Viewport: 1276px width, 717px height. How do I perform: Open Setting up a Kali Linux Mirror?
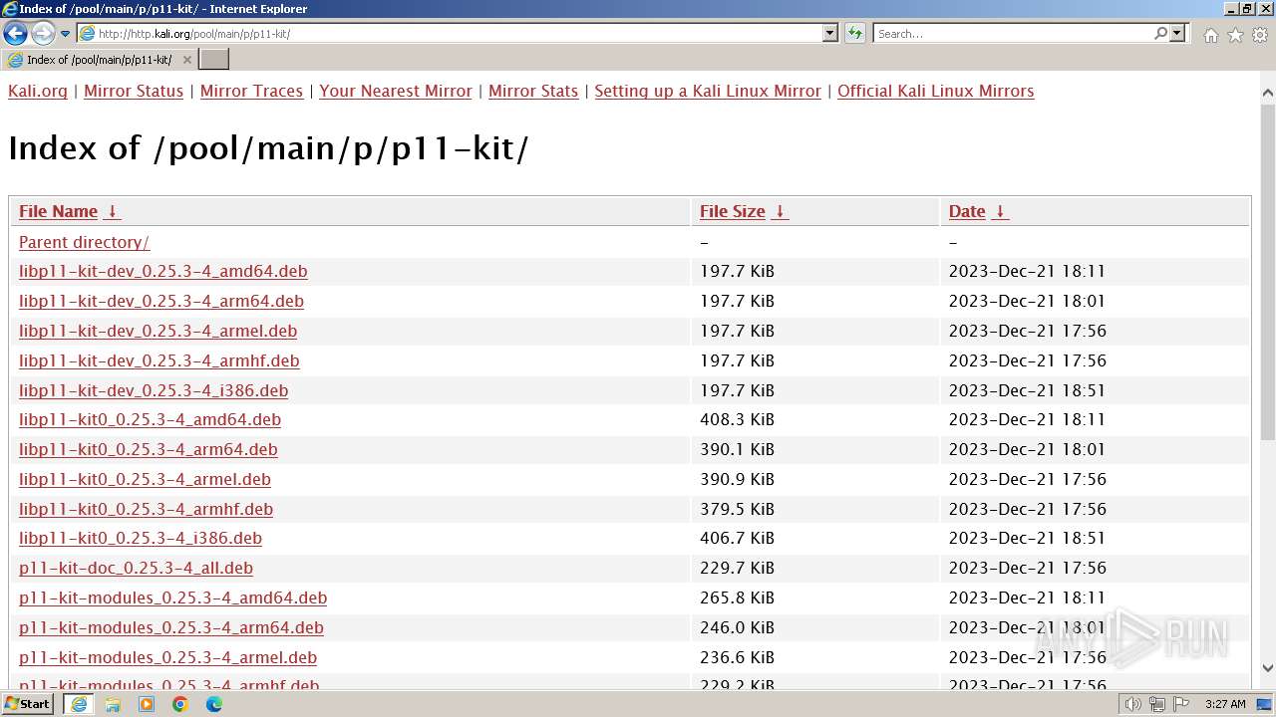click(x=708, y=91)
